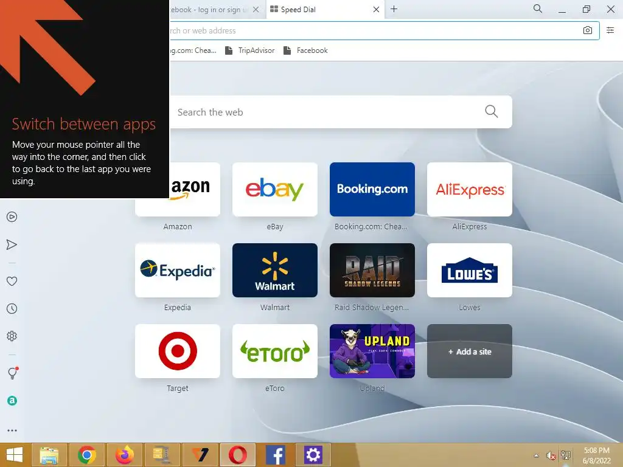The width and height of the screenshot is (623, 467).
Task: Open the orange 7 app on taskbar
Action: [200, 455]
